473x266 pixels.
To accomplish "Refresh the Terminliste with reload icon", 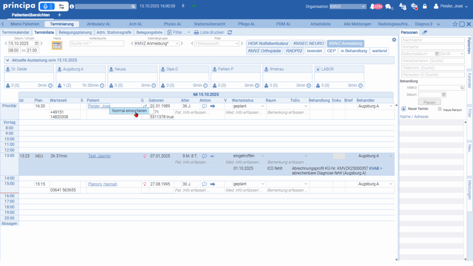I will [230, 32].
